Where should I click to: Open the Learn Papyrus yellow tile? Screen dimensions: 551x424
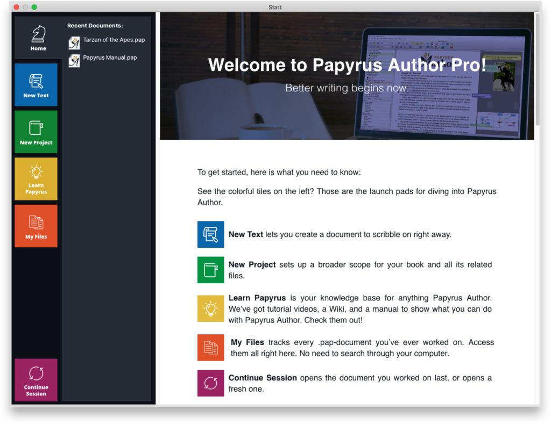coord(36,178)
